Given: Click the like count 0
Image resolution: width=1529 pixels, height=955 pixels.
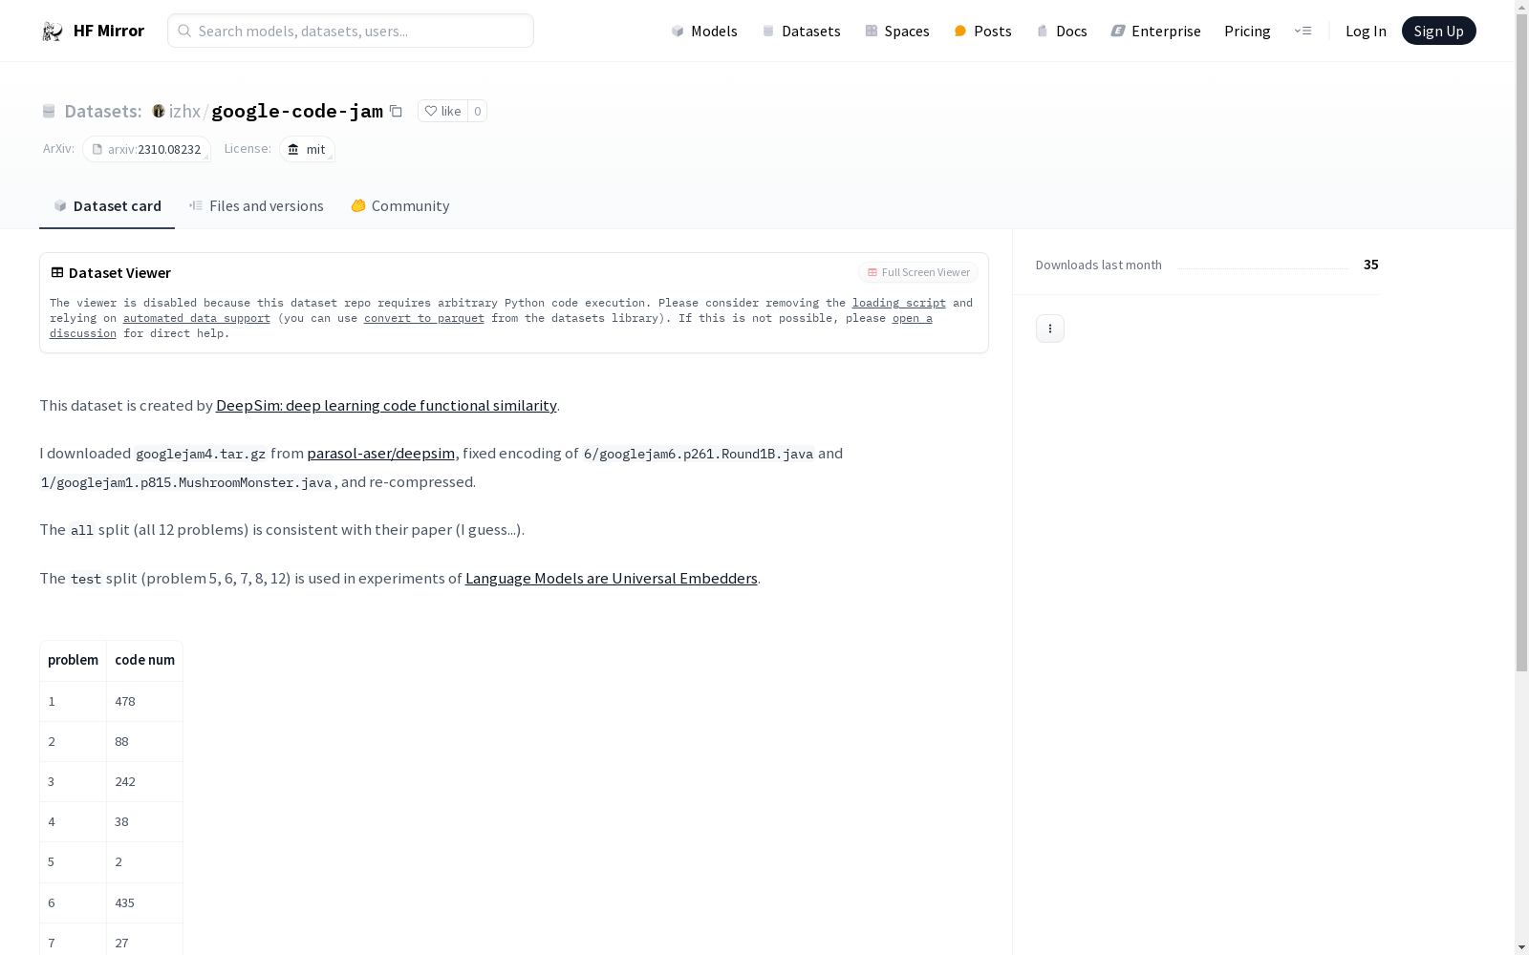Looking at the screenshot, I should (x=477, y=111).
